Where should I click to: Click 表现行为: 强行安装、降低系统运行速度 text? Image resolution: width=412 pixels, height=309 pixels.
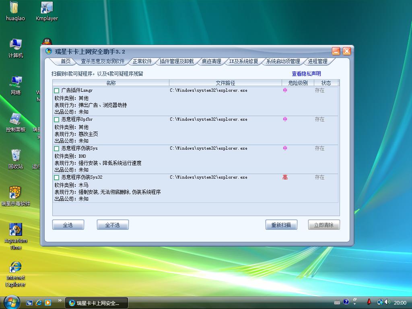[x=98, y=163]
